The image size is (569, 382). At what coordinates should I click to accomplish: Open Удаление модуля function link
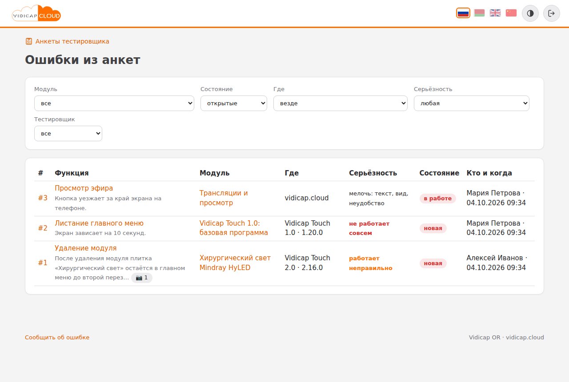point(86,248)
